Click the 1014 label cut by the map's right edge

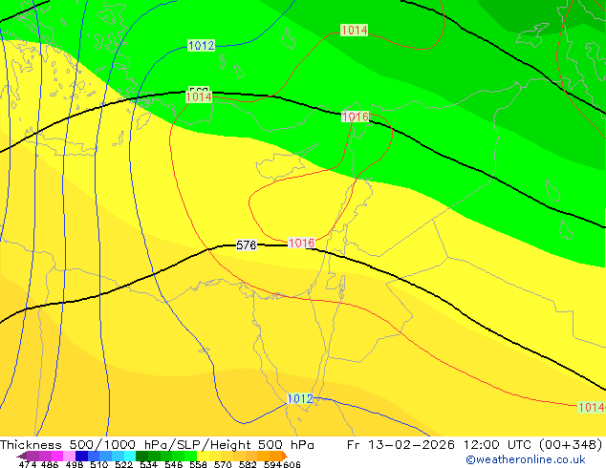[x=592, y=407]
